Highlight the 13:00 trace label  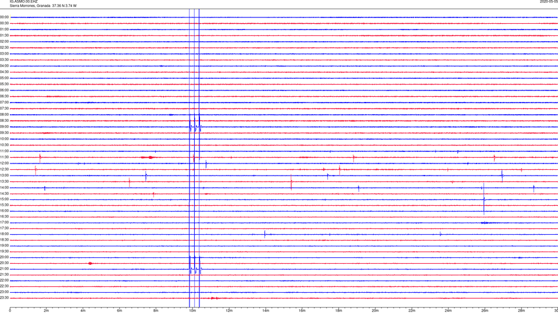pyautogui.click(x=4, y=175)
